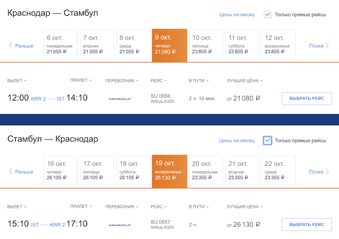
Task: Go to earlier return dates via 'Раньше' arrow
Action: (x=21, y=172)
